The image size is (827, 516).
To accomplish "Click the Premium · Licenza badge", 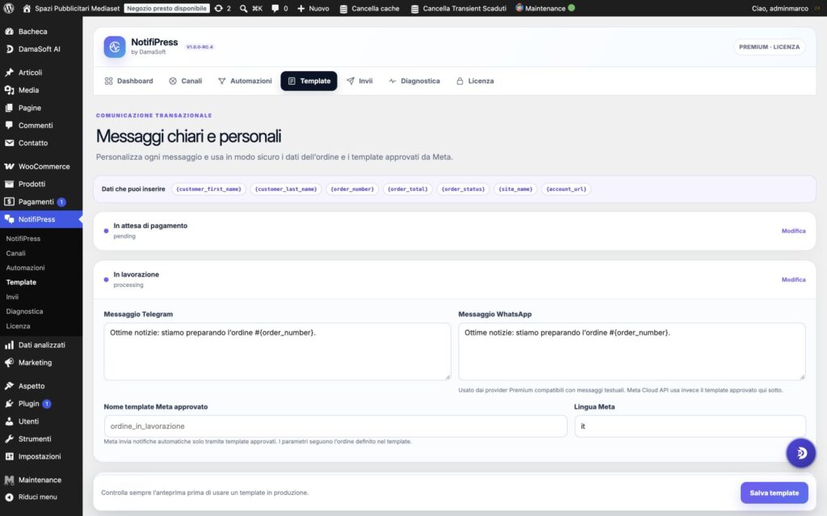I will point(769,47).
